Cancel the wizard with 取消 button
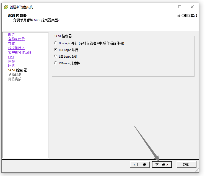 (x=186, y=165)
